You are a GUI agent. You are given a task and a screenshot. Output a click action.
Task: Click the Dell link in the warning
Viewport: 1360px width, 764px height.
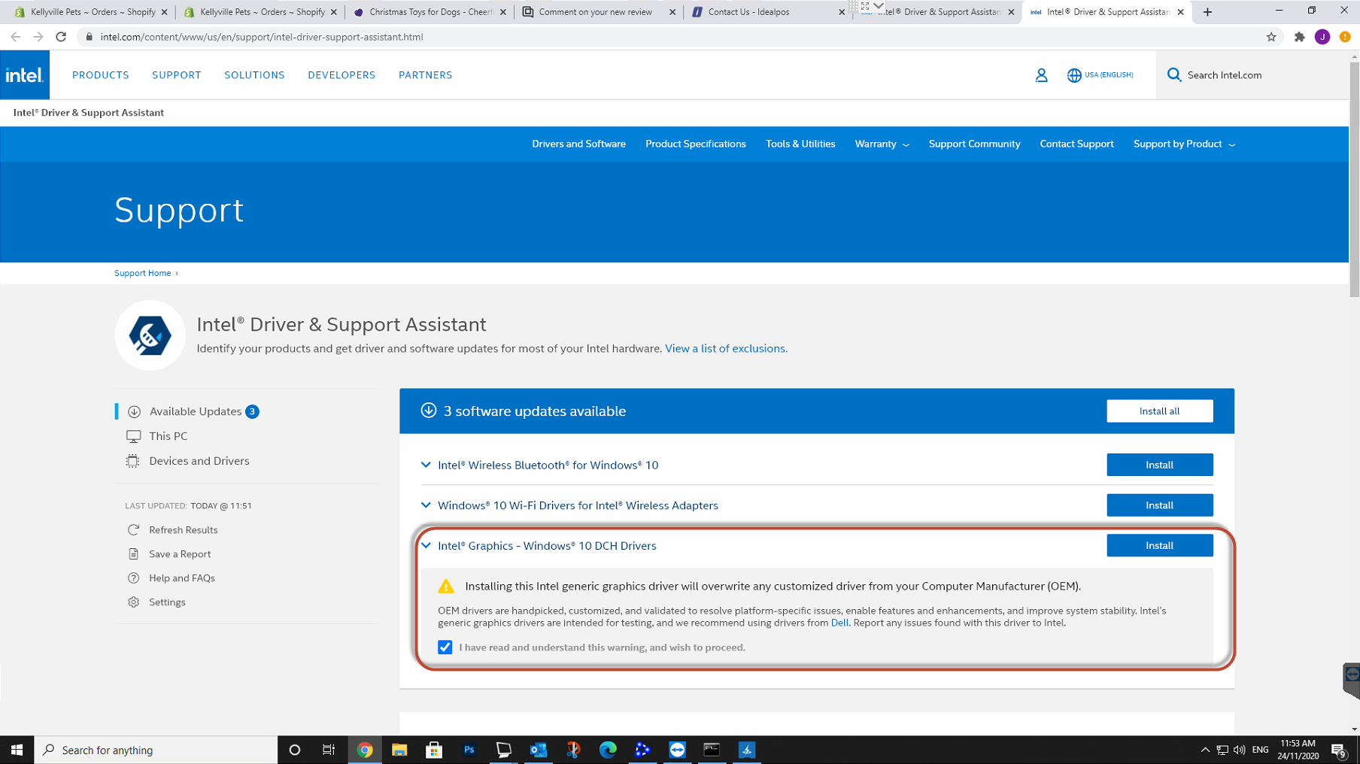(x=839, y=623)
